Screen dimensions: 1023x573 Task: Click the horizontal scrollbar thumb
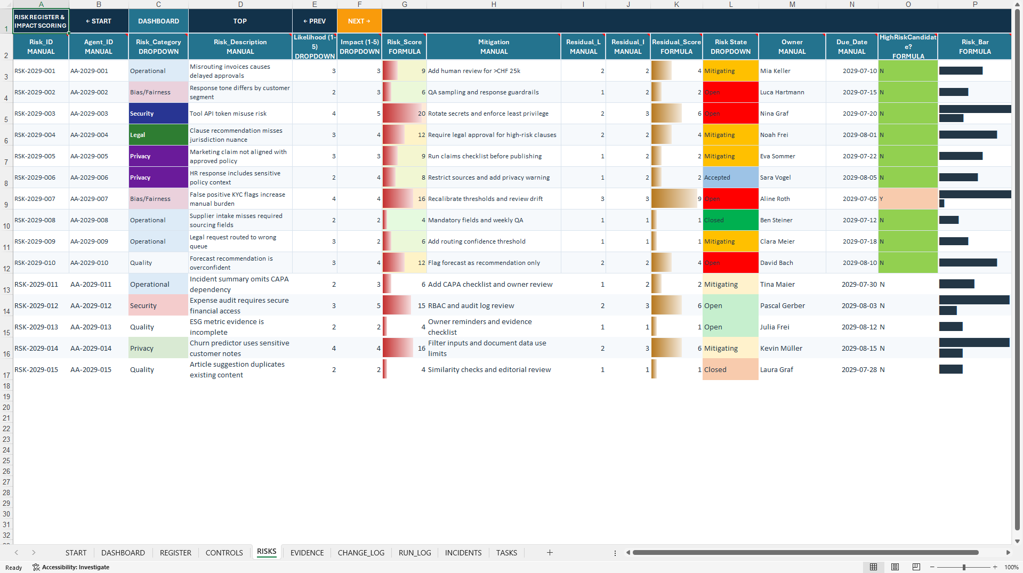coord(805,553)
